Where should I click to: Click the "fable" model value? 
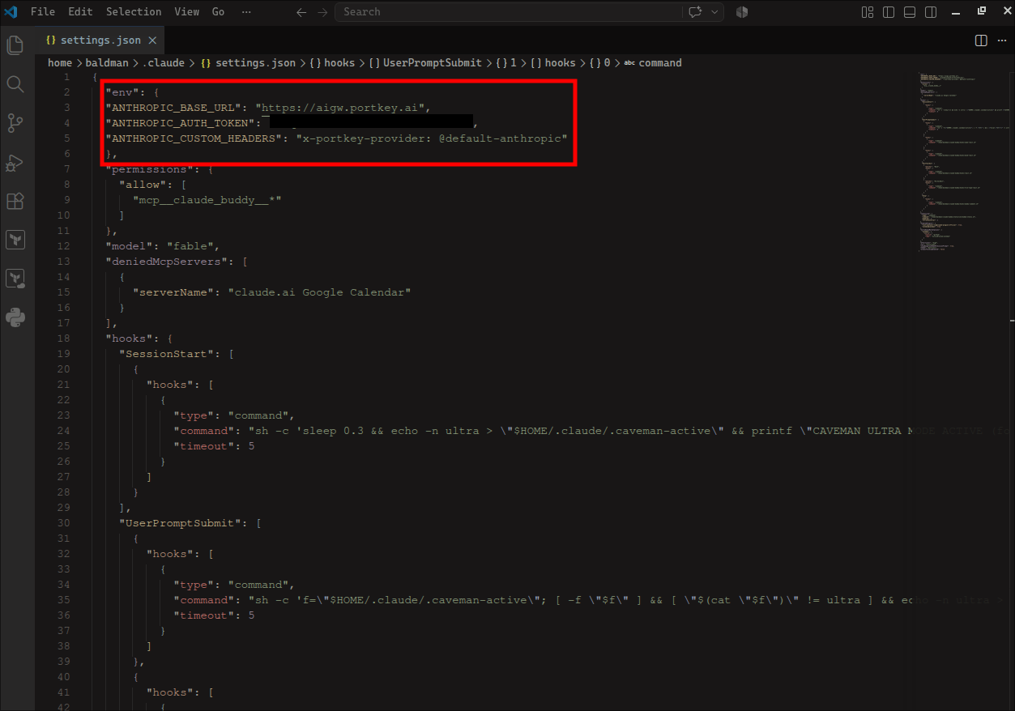(191, 246)
